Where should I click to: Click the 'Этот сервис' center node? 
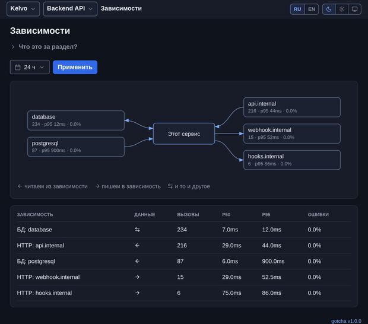(184, 134)
